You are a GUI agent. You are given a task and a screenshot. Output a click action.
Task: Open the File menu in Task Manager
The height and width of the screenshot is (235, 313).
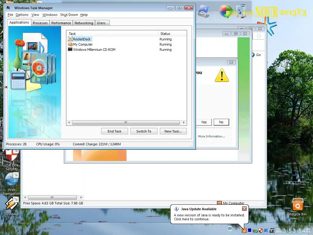pos(10,15)
